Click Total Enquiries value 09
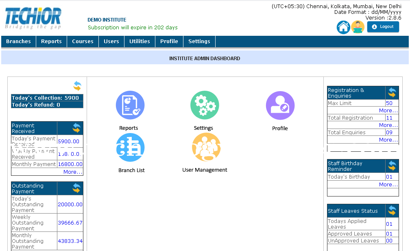Image resolution: width=410 pixels, height=251 pixels. click(x=389, y=132)
